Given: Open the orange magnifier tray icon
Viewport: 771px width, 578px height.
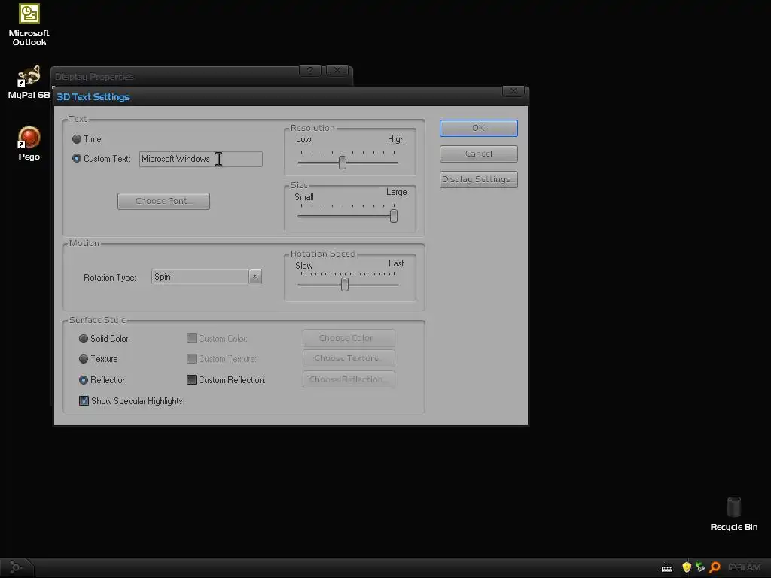Looking at the screenshot, I should pyautogui.click(x=715, y=567).
